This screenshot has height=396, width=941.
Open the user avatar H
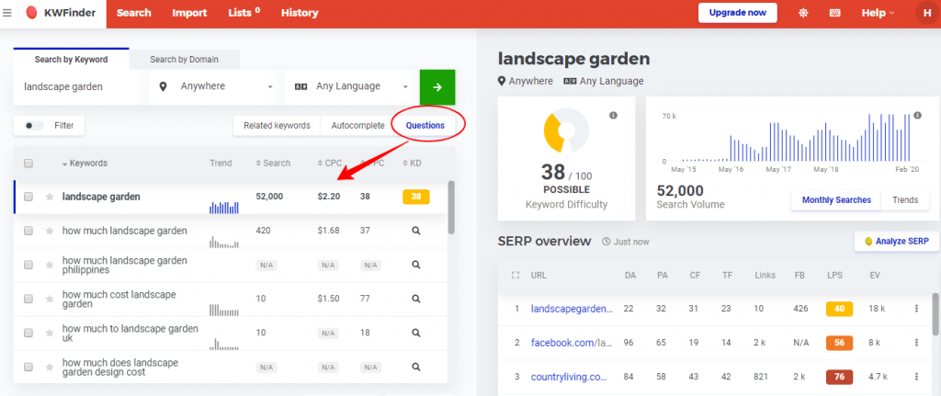coord(927,13)
